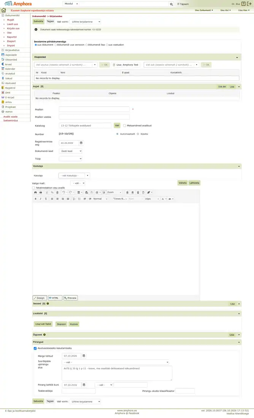Click the undo arrow icon
This screenshot has height=418, width=254.
[x=63, y=193]
